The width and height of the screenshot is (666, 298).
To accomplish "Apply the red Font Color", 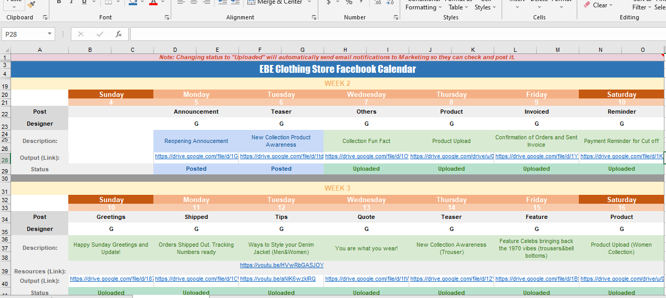I will [153, 2].
